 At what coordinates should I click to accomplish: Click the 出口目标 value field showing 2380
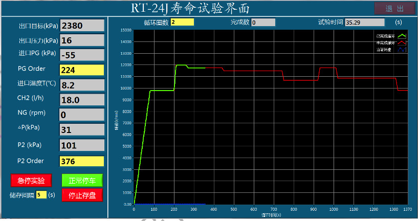(82, 25)
